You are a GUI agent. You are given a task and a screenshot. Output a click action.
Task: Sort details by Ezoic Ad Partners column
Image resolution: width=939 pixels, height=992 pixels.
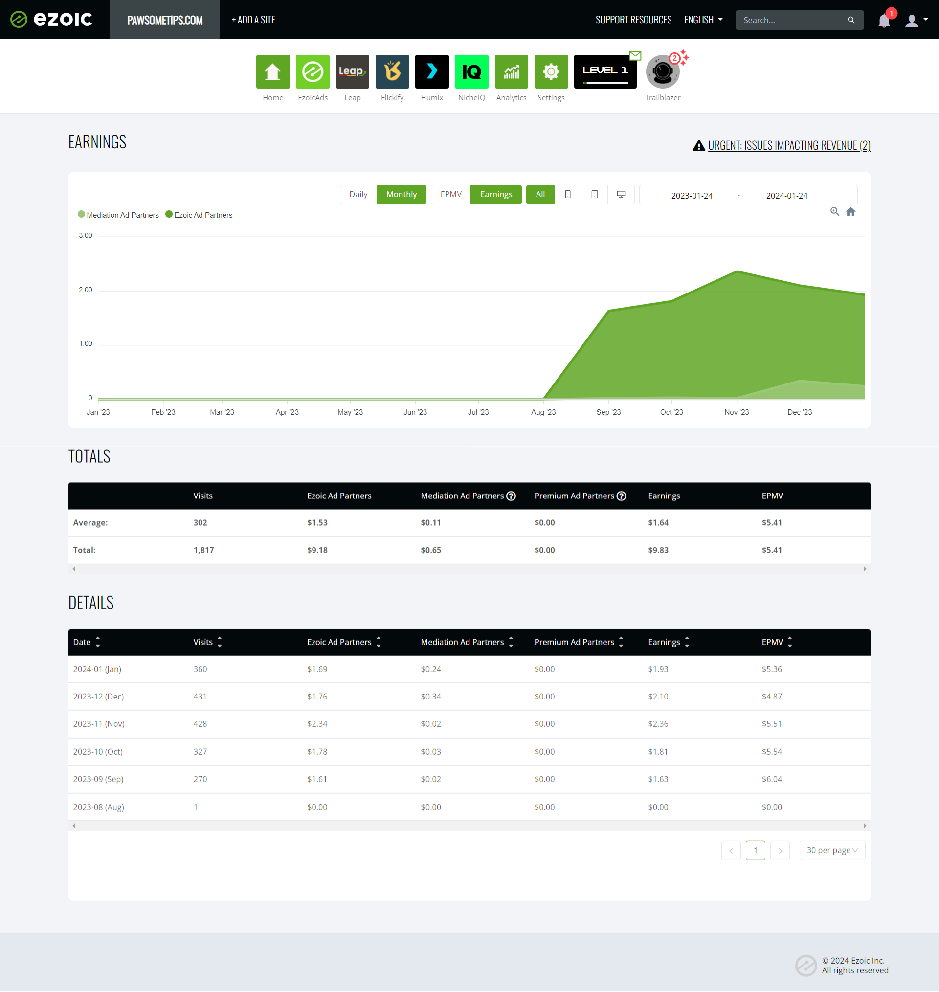tap(344, 642)
